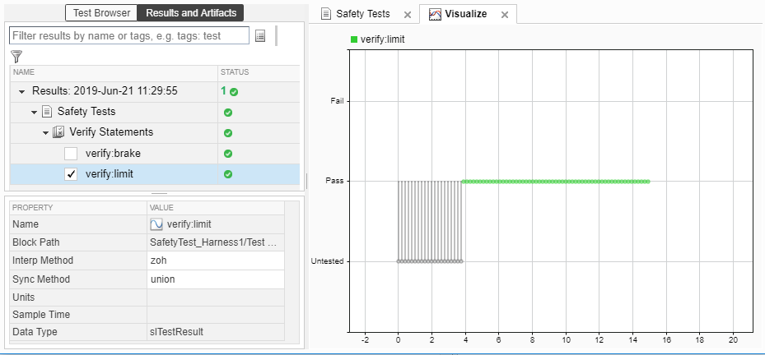Switch to the Safety Tests tab
Viewport: 765px width, 355px height.
[362, 14]
